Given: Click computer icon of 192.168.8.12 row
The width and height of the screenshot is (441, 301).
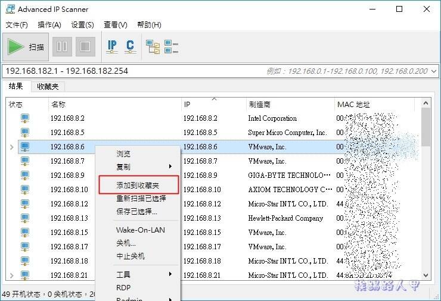Looking at the screenshot, I should coord(25,204).
